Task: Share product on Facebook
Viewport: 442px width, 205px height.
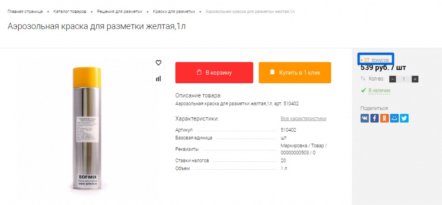Action: pos(374,118)
